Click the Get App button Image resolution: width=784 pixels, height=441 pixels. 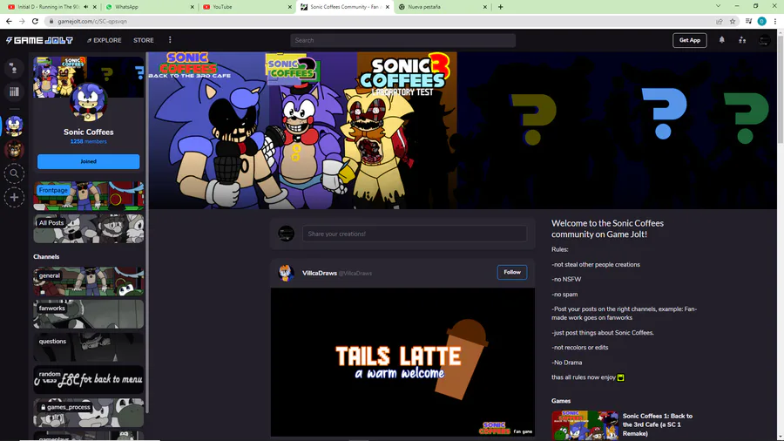point(690,40)
